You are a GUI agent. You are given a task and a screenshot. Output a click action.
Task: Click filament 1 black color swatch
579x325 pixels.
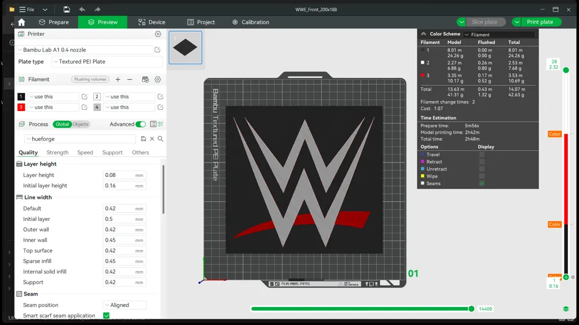21,97
